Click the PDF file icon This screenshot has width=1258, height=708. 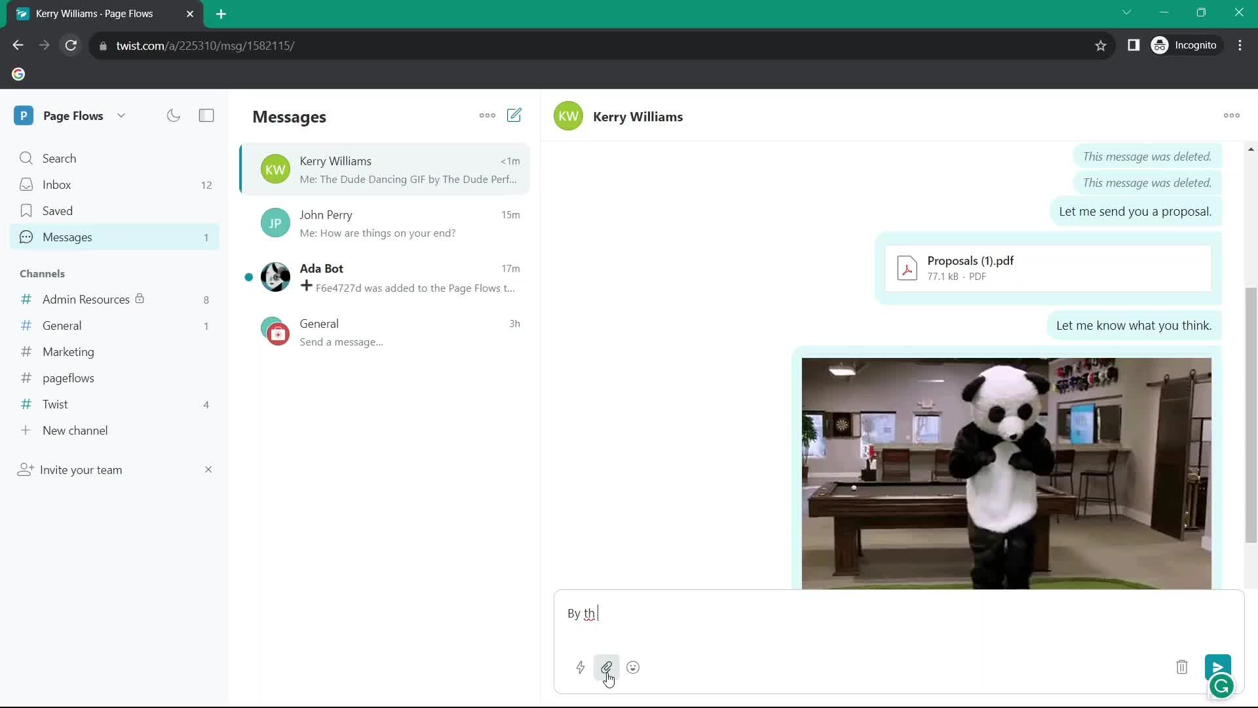[907, 268]
